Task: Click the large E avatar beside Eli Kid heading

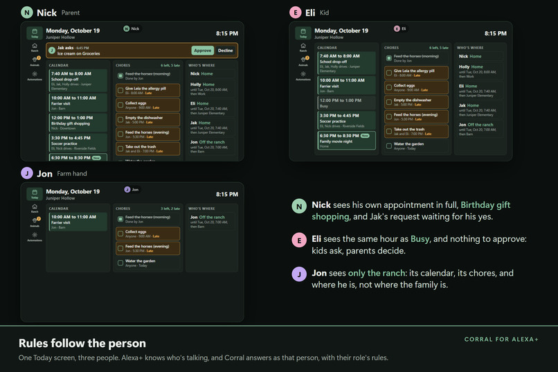Action: pyautogui.click(x=296, y=12)
